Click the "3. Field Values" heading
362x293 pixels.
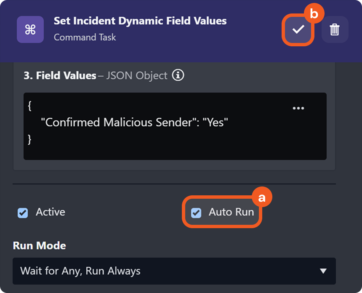(60, 76)
